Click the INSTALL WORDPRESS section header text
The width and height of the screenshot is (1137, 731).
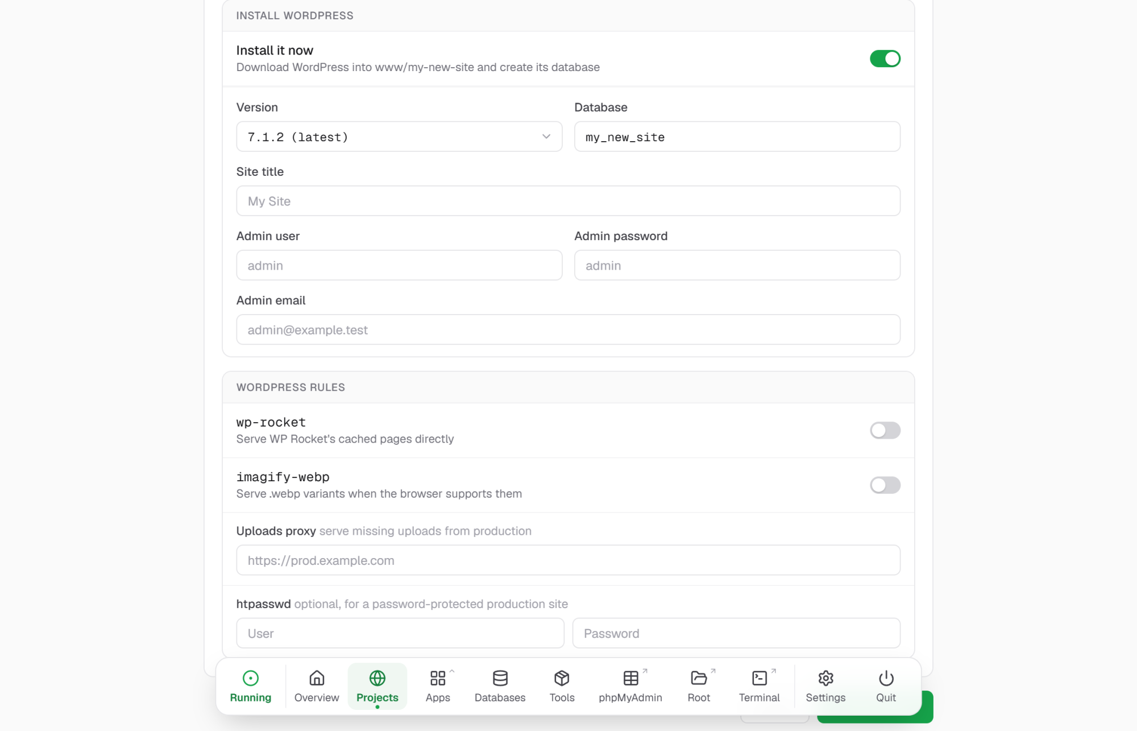click(294, 15)
